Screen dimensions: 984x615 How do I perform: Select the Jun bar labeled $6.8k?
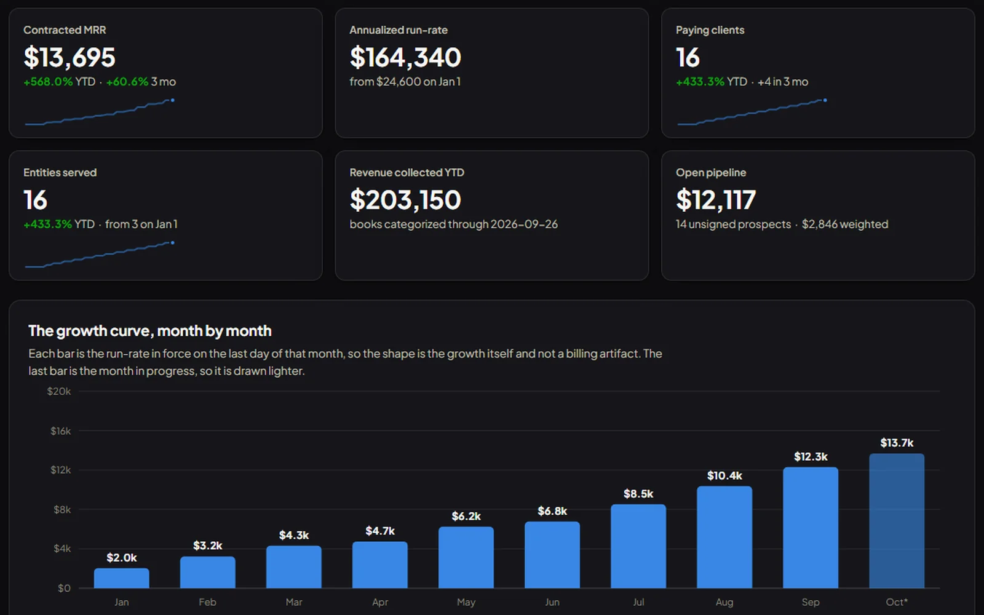click(552, 555)
